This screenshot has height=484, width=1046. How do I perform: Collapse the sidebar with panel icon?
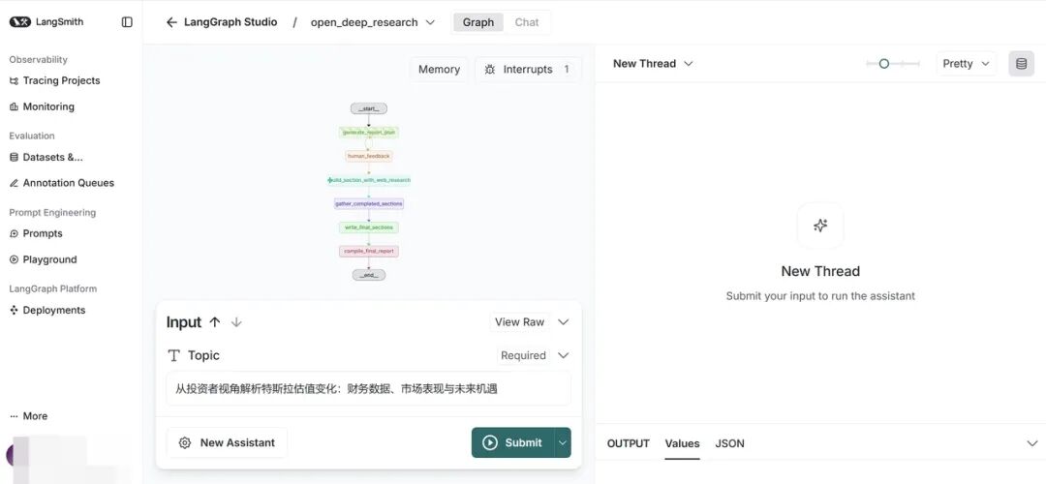pos(127,22)
